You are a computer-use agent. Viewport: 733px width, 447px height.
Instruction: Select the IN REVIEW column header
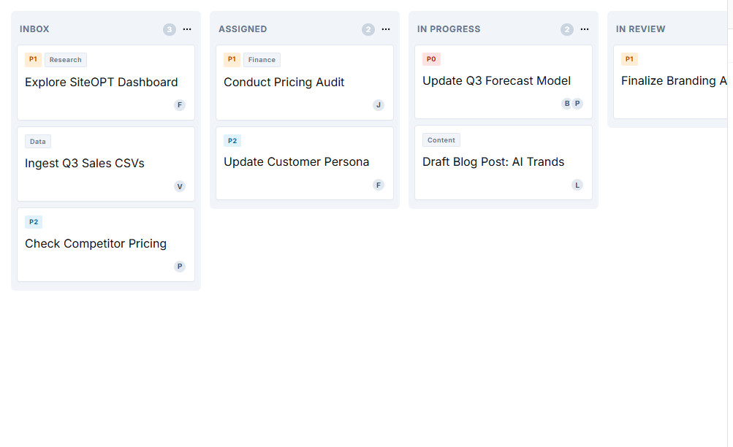coord(641,29)
